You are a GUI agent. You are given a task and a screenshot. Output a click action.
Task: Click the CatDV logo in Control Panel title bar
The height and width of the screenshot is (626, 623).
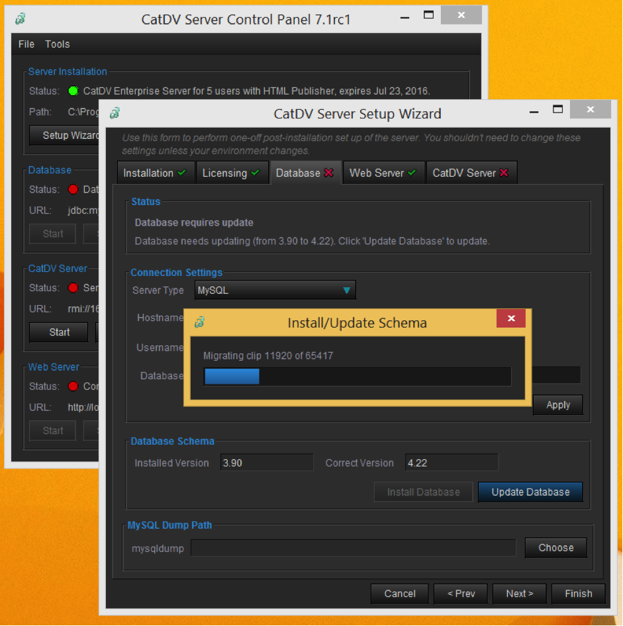pos(21,19)
